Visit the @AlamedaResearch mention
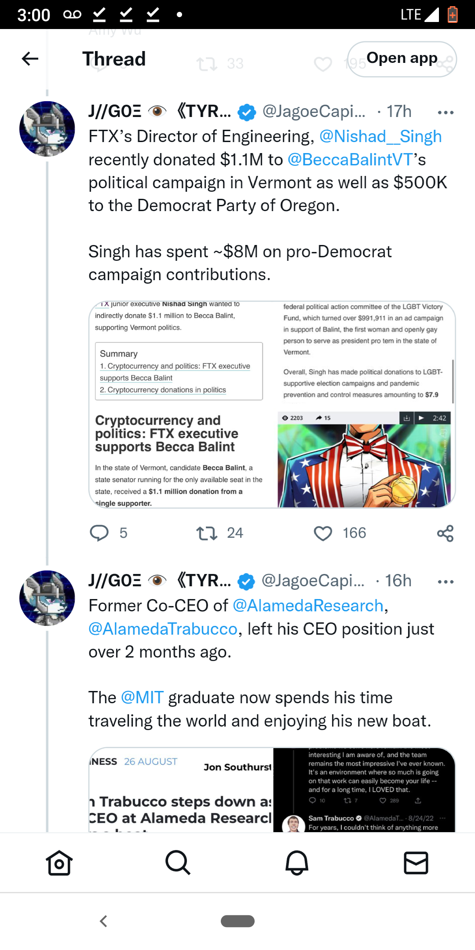The image size is (475, 950). pos(308,606)
